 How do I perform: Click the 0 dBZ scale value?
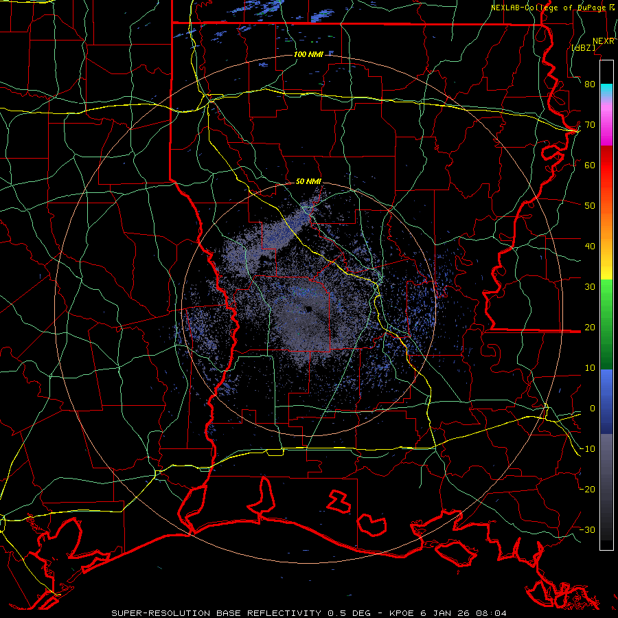coord(593,409)
